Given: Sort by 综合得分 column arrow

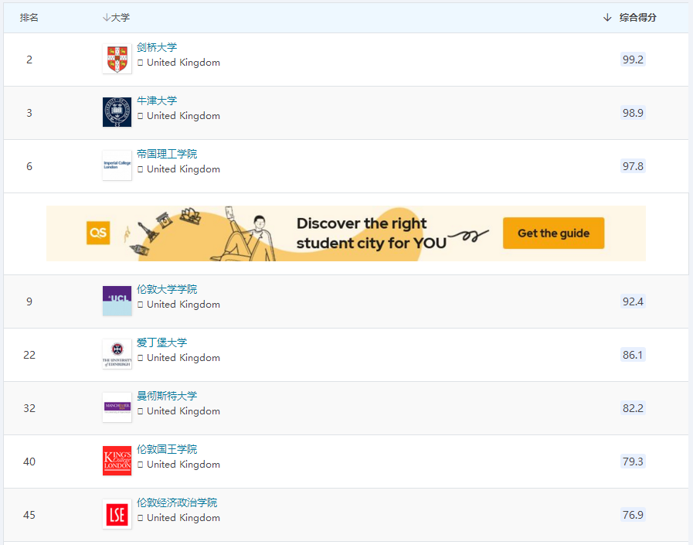Looking at the screenshot, I should tap(607, 17).
